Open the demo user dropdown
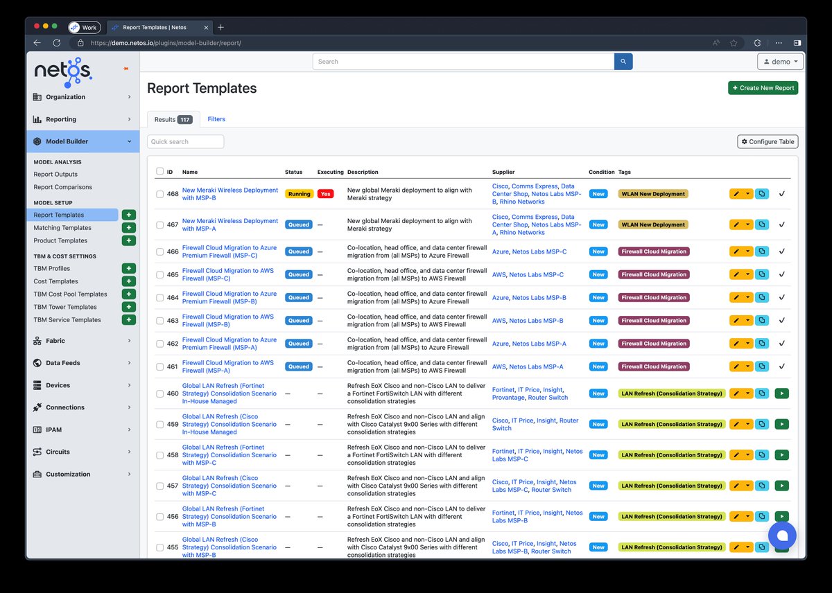832x593 pixels. pos(781,62)
